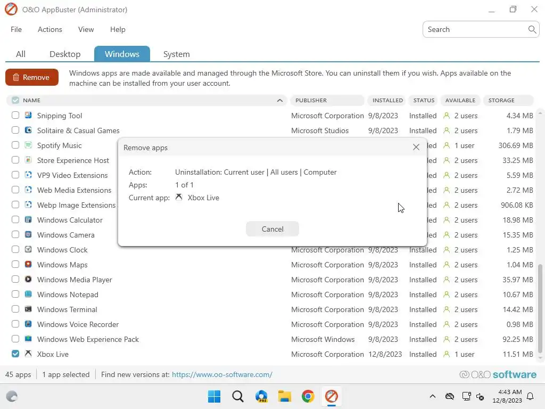This screenshot has height=409, width=545.
Task: Sort by the INSTALLED column
Action: coord(387,100)
